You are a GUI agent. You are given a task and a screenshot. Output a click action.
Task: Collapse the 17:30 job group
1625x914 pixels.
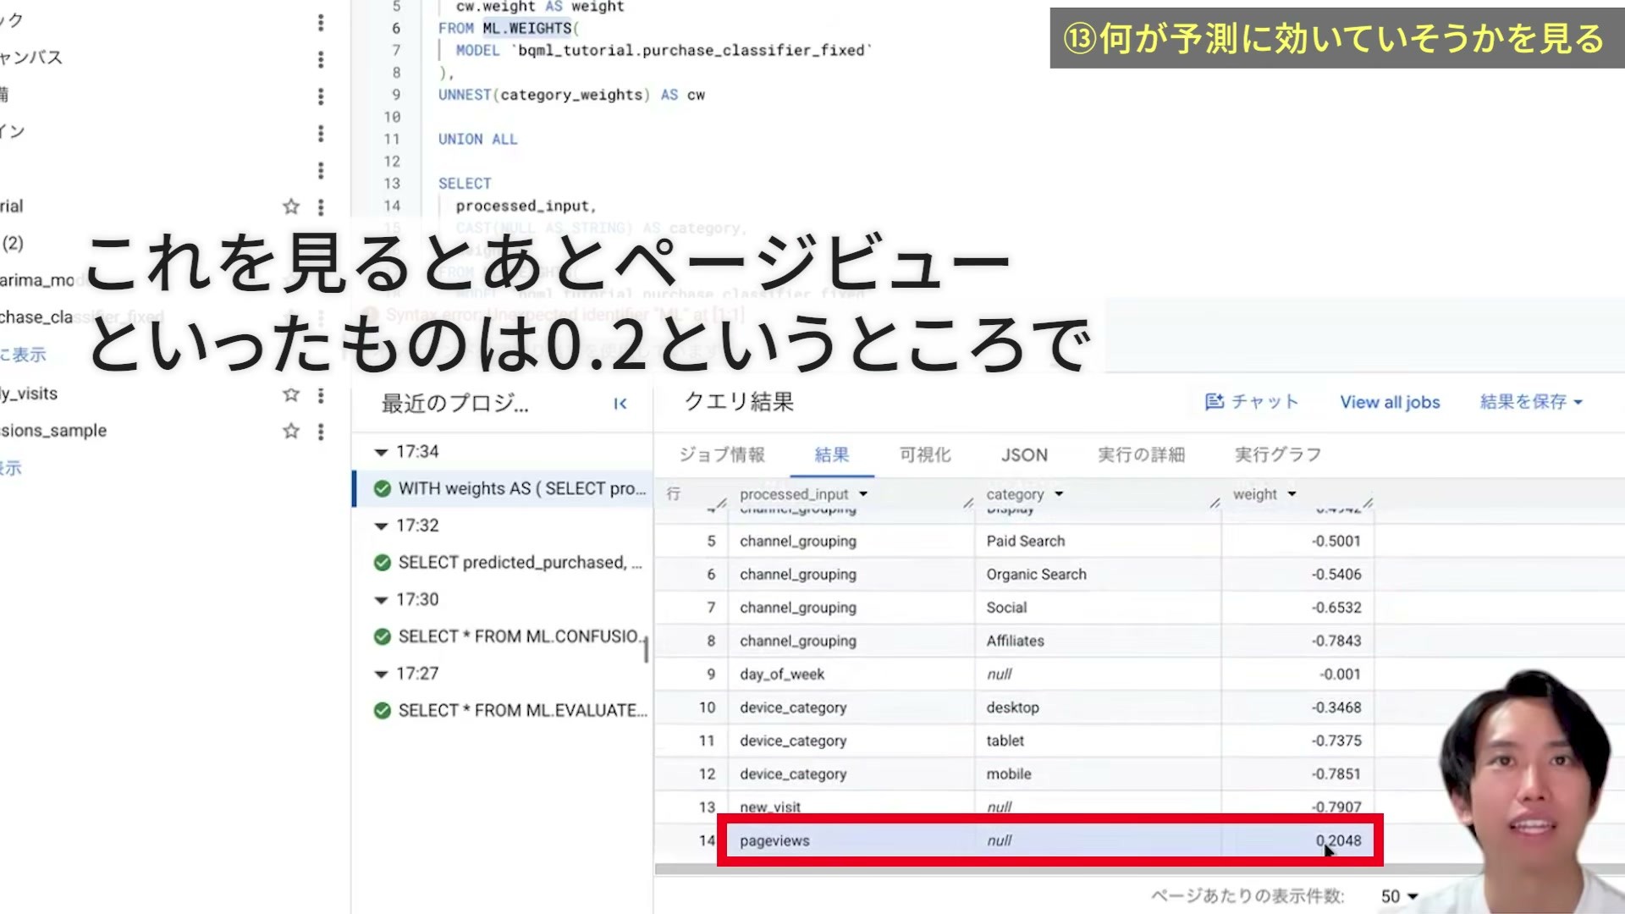pyautogui.click(x=381, y=600)
